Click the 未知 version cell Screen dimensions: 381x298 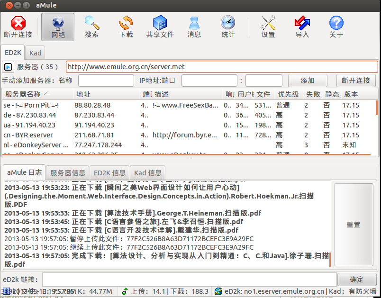(349, 145)
